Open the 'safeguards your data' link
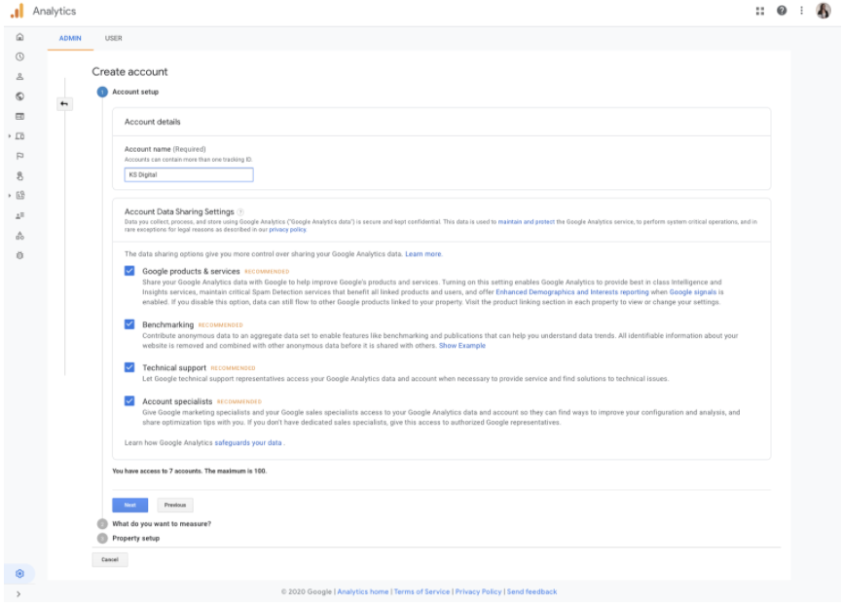Viewport: 842px width, 606px height. click(x=247, y=441)
